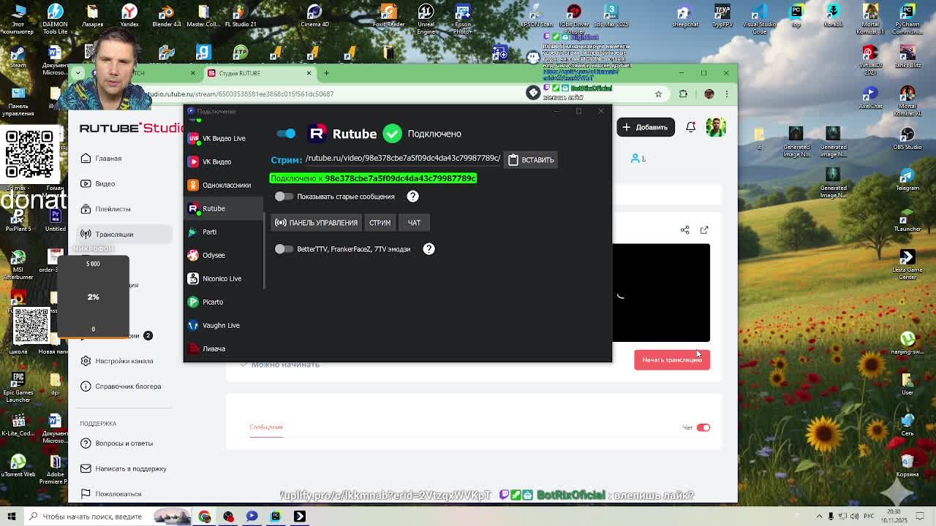The width and height of the screenshot is (936, 526).
Task: Open Видео in Rutube Studio sidebar
Action: point(105,184)
